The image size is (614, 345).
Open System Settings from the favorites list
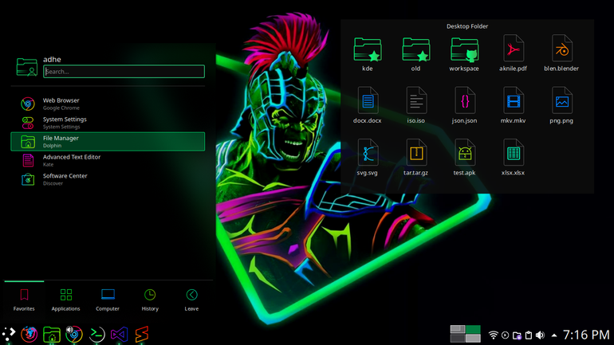[x=108, y=123]
